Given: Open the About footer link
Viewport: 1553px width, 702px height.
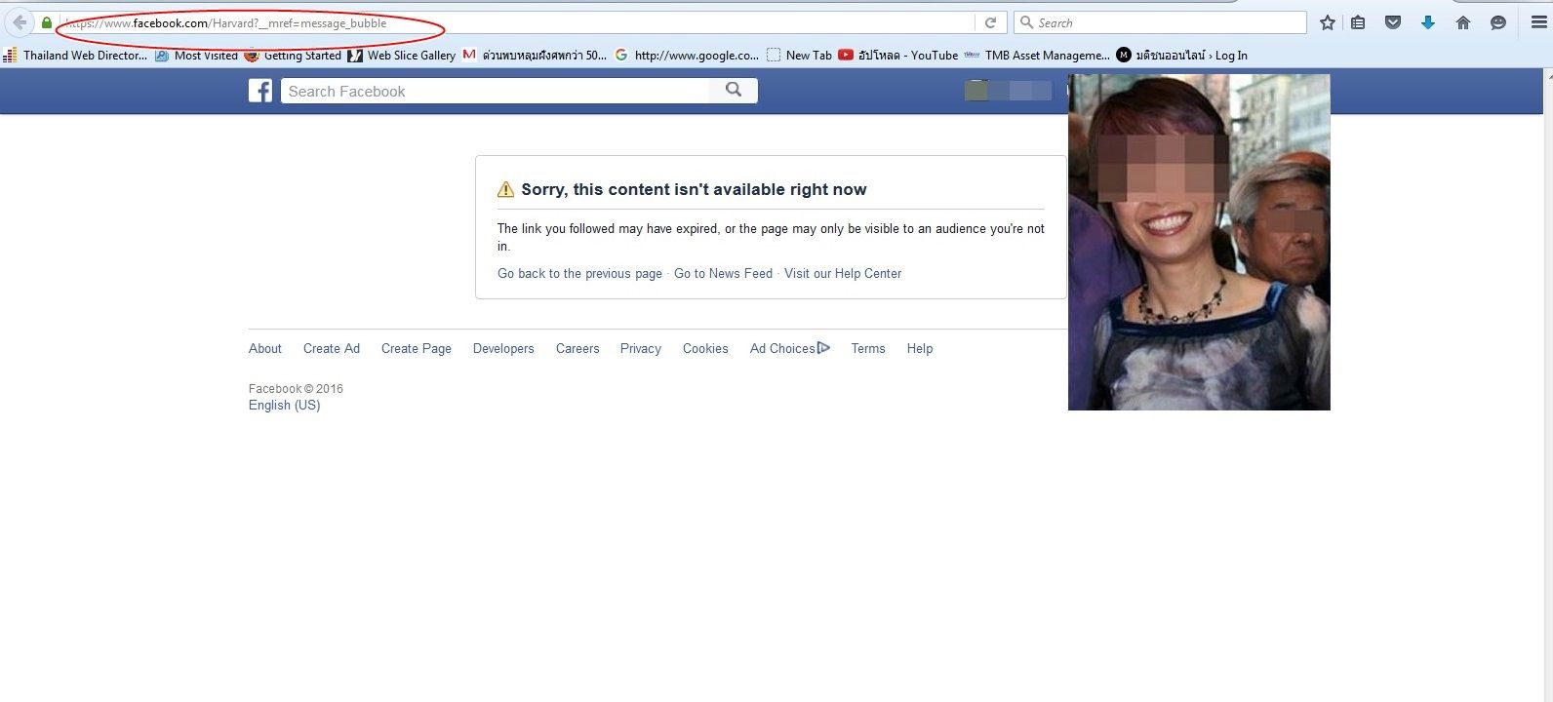Looking at the screenshot, I should (x=265, y=348).
